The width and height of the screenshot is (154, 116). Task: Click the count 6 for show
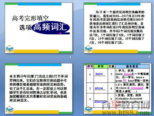coord(111,89)
